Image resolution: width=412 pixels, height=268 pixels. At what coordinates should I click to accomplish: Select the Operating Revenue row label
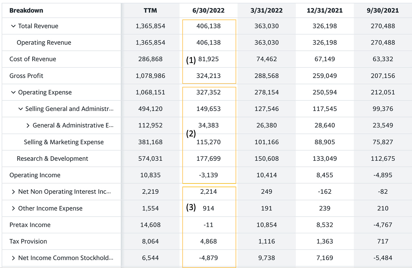tap(44, 43)
